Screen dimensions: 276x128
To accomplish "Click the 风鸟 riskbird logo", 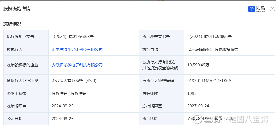I will pos(257,9).
